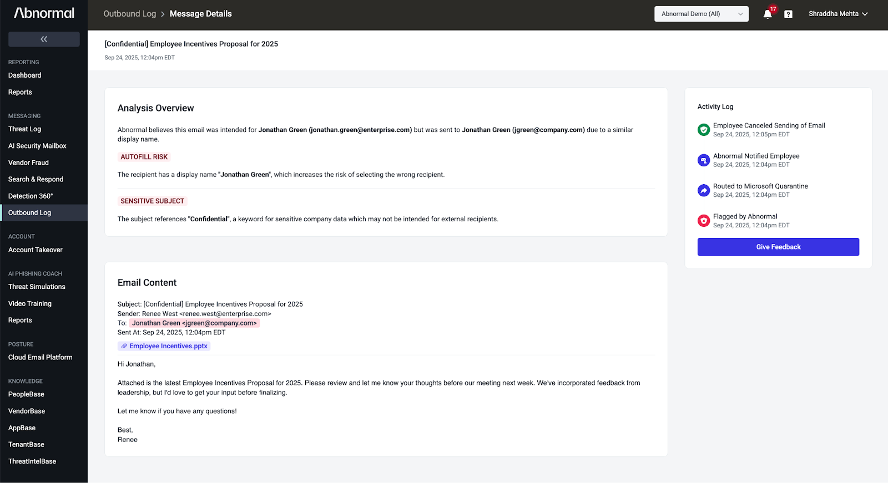The image size is (888, 483).
Task: Click 'Routed to Microsoft Quarantine' entry text
Action: (760, 186)
